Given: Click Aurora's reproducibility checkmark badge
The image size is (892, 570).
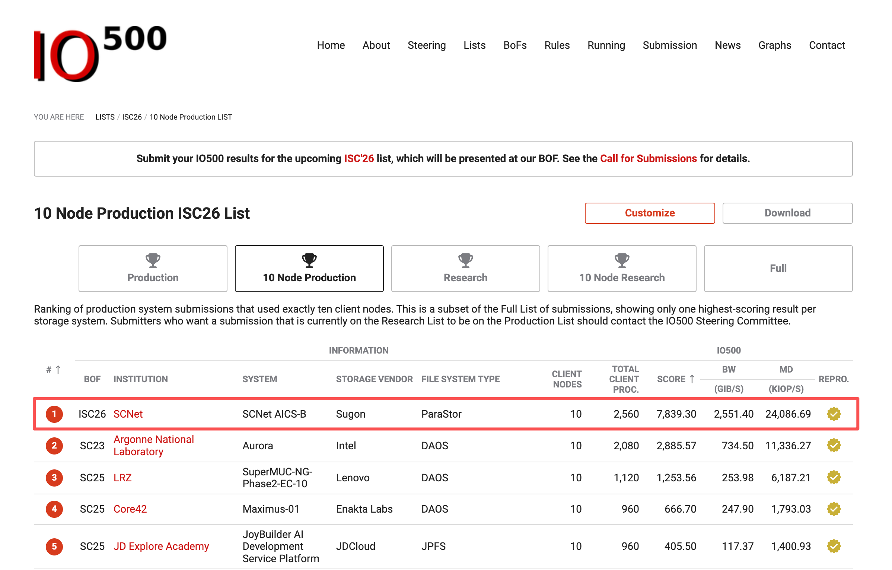Looking at the screenshot, I should click(834, 445).
